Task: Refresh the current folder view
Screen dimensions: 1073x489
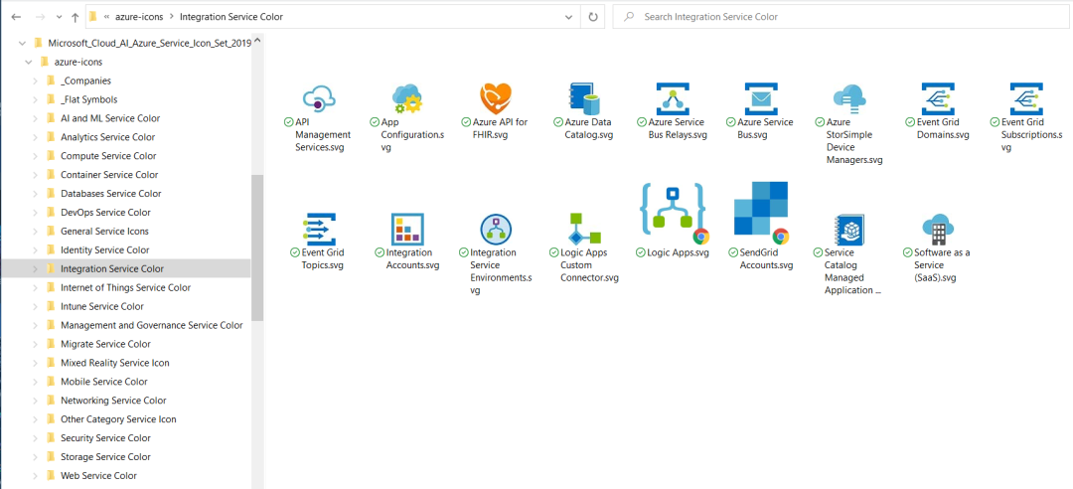Action: (x=592, y=17)
